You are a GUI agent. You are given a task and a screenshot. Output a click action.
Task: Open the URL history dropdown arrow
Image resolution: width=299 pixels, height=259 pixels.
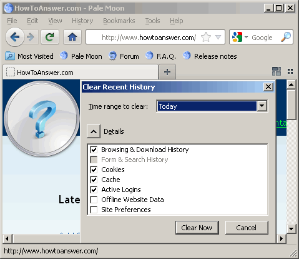(218, 37)
